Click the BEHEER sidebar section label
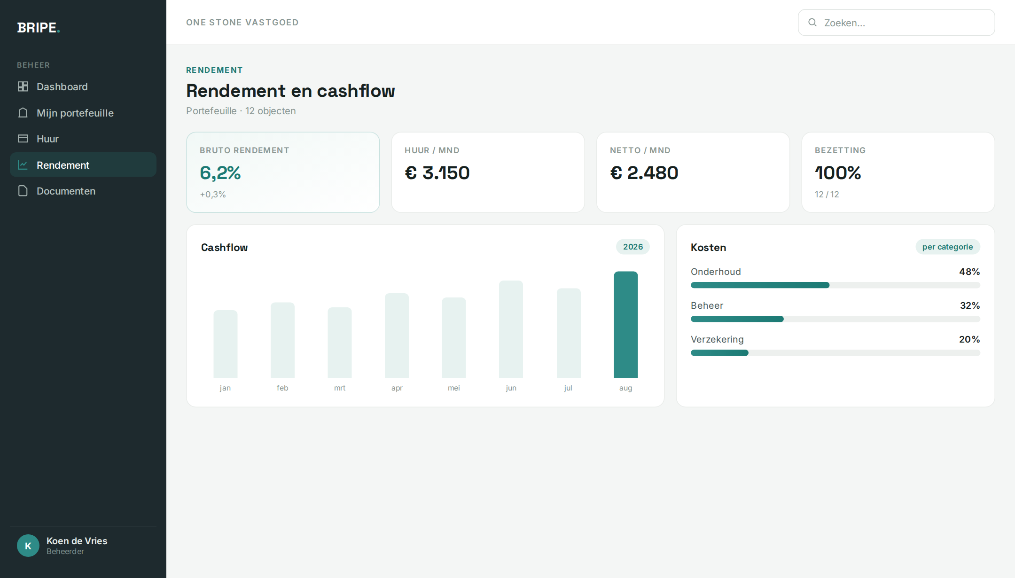 point(33,65)
